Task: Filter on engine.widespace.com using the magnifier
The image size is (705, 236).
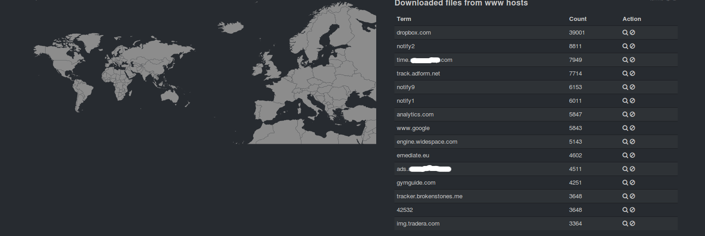Action: pyautogui.click(x=625, y=142)
